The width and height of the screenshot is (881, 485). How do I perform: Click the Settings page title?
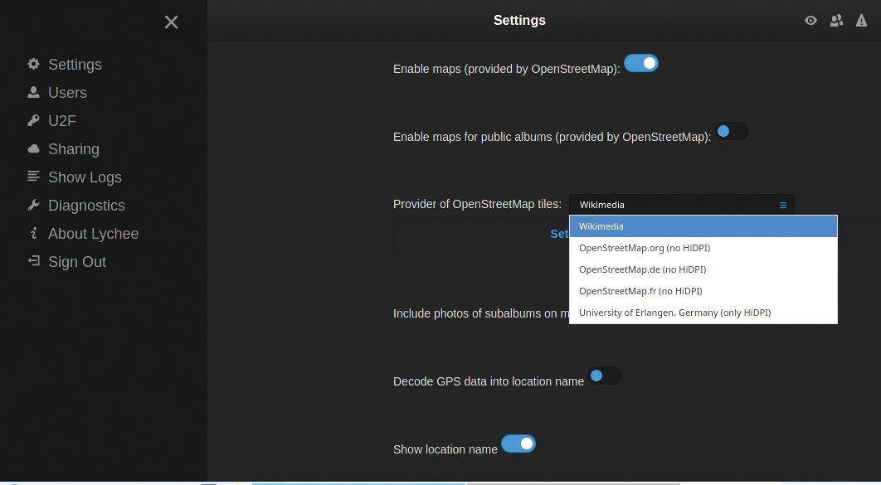(519, 20)
